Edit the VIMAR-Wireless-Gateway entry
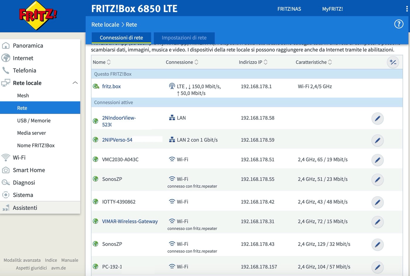The height and width of the screenshot is (276, 410). (x=377, y=222)
